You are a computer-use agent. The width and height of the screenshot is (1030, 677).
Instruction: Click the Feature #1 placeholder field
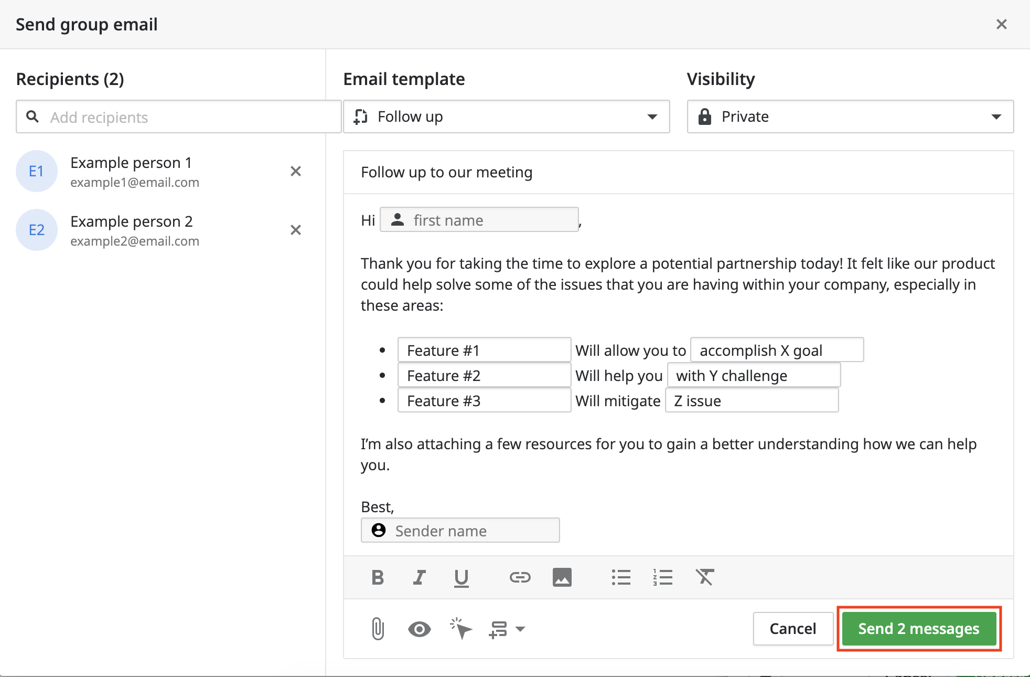pyautogui.click(x=484, y=350)
